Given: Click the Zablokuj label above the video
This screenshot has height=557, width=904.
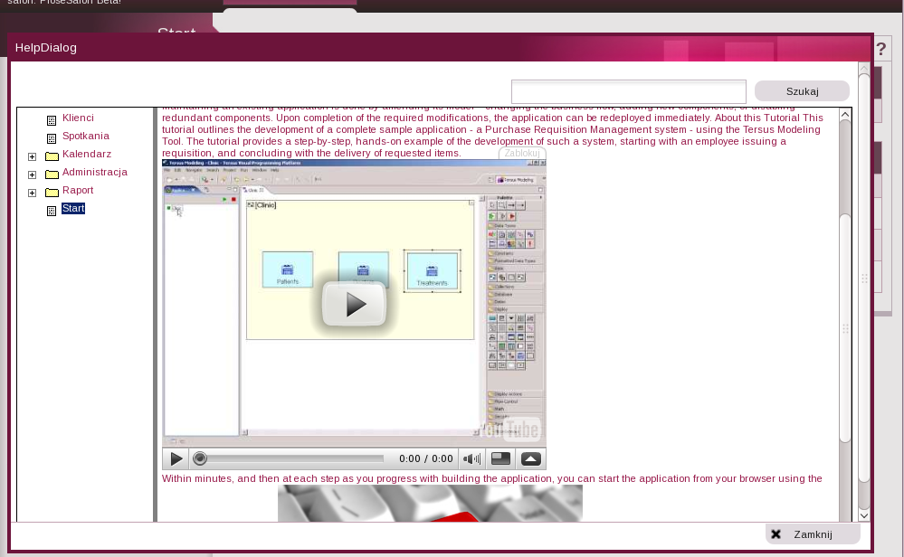Looking at the screenshot, I should point(522,153).
